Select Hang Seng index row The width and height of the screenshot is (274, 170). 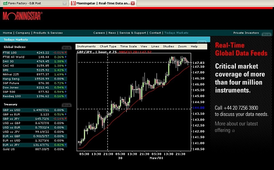click(x=35, y=79)
